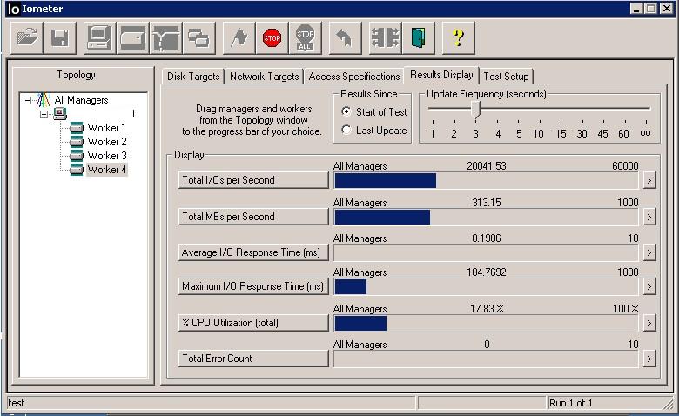679x416 pixels.
Task: Click Worker 1 disk icon
Action: (x=77, y=128)
